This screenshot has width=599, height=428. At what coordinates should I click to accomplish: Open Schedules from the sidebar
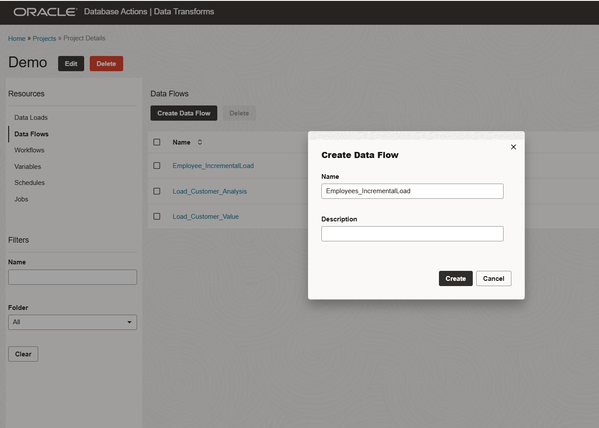pos(29,183)
